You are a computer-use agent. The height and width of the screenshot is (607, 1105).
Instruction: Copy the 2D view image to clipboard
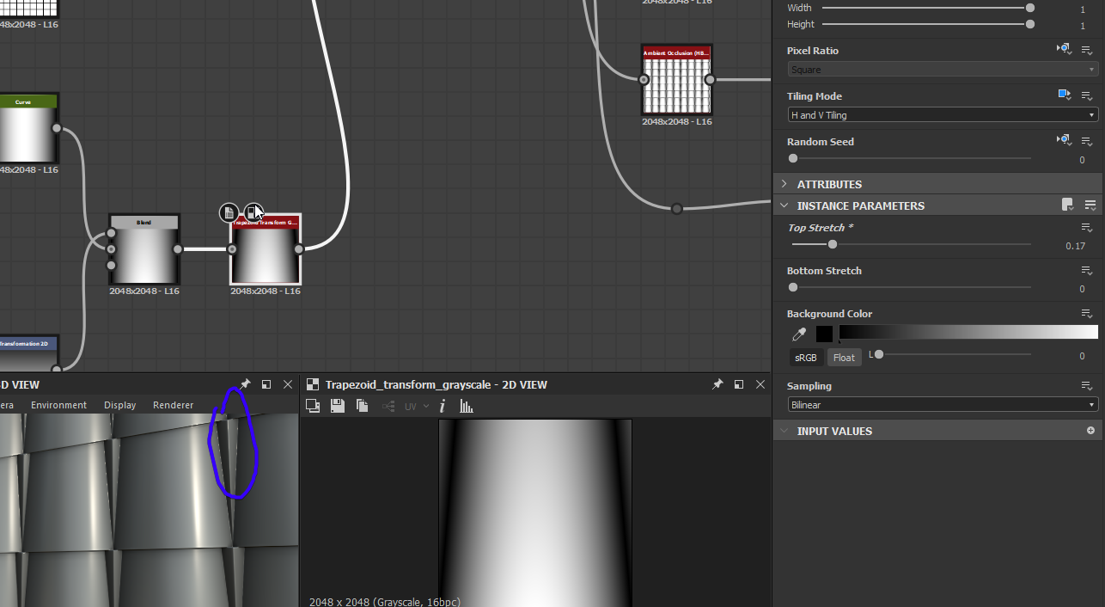tap(362, 406)
